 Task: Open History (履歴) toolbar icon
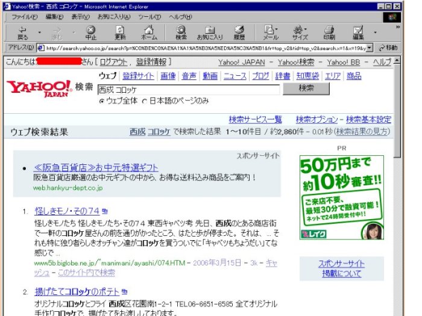pos(239,31)
